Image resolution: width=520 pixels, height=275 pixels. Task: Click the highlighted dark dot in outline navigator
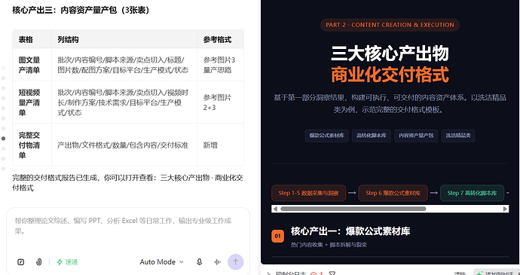click(3, 139)
